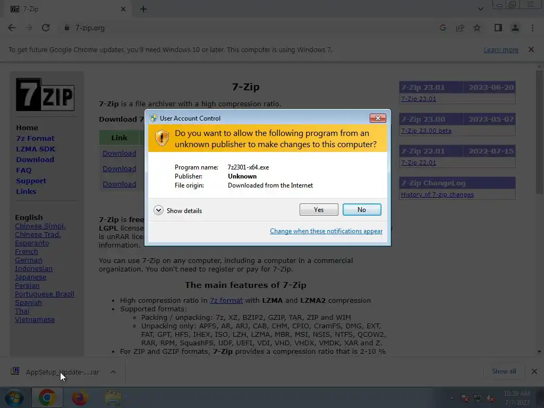This screenshot has width=544, height=408.
Task: Switch language to Esperanto
Action: pyautogui.click(x=32, y=243)
